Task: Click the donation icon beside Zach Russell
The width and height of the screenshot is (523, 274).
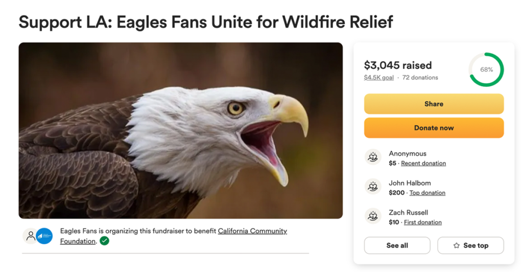Action: 373,216
